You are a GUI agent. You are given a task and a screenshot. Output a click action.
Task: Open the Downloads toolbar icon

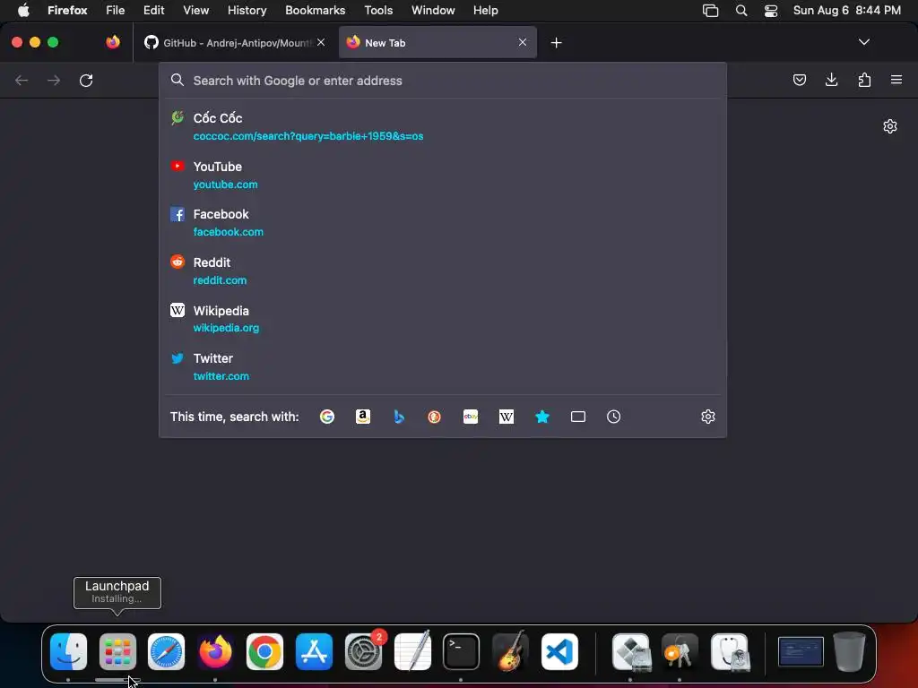tap(831, 80)
